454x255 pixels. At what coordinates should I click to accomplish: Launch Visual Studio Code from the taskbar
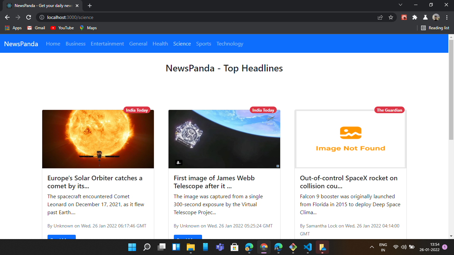coord(307,247)
